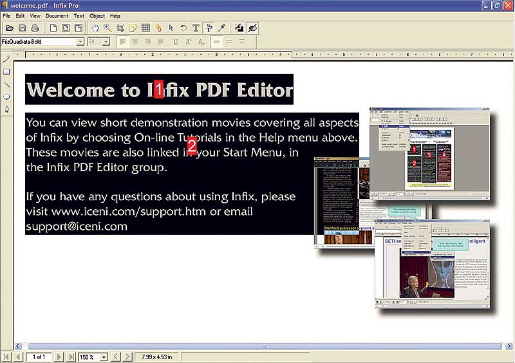Click the horizontal scrollbar thumb

265,346
